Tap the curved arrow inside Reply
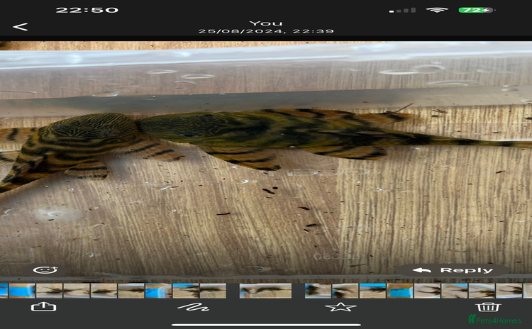The height and width of the screenshot is (329, 532). [x=421, y=270]
